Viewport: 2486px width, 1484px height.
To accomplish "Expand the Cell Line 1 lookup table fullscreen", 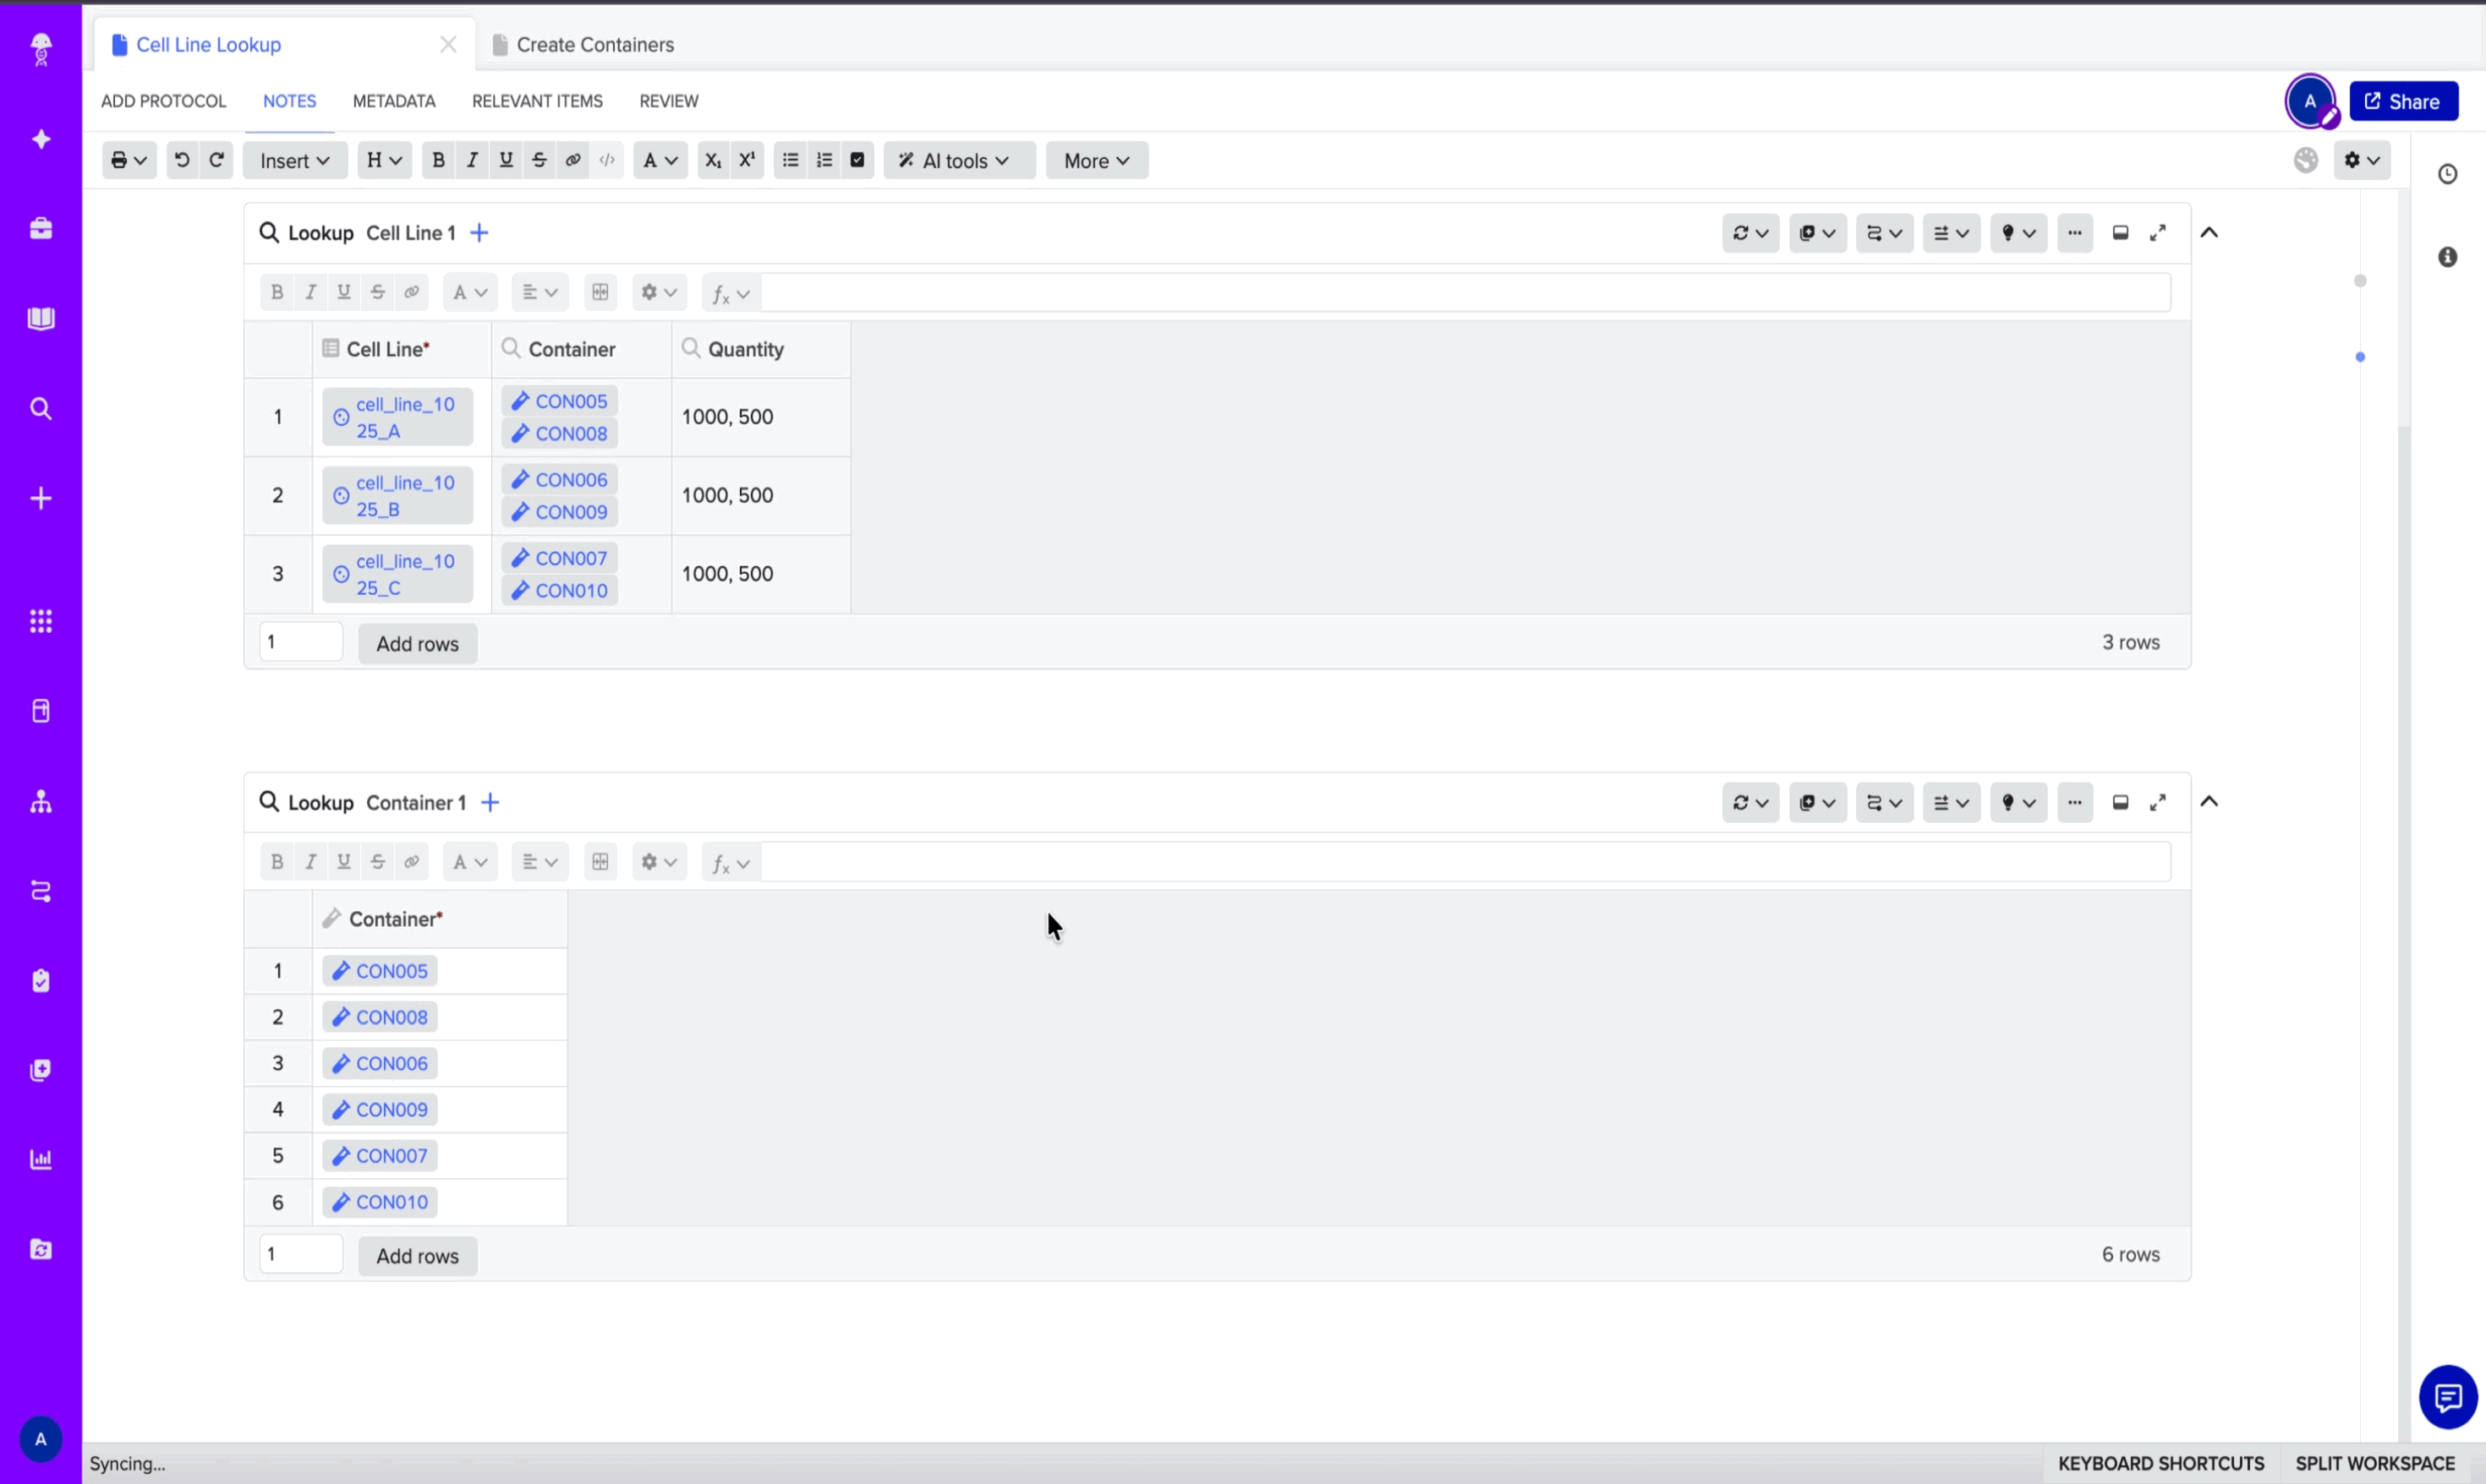I will (2159, 232).
